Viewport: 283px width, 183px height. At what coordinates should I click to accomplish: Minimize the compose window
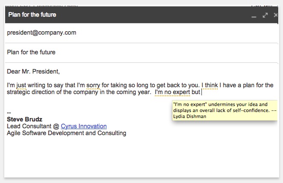[254, 15]
